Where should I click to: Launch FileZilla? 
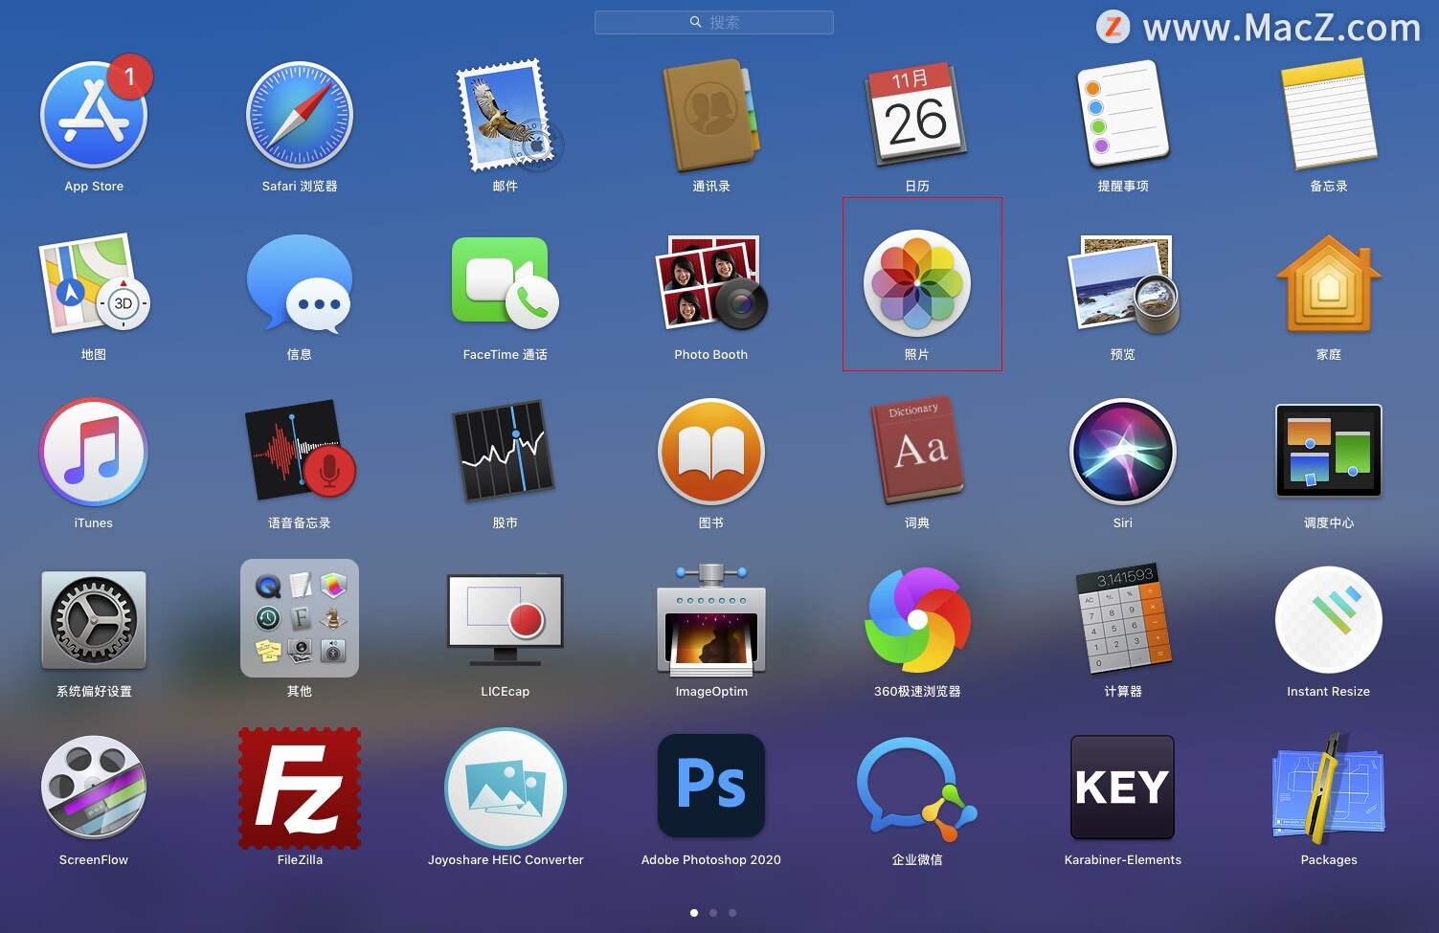tap(300, 789)
